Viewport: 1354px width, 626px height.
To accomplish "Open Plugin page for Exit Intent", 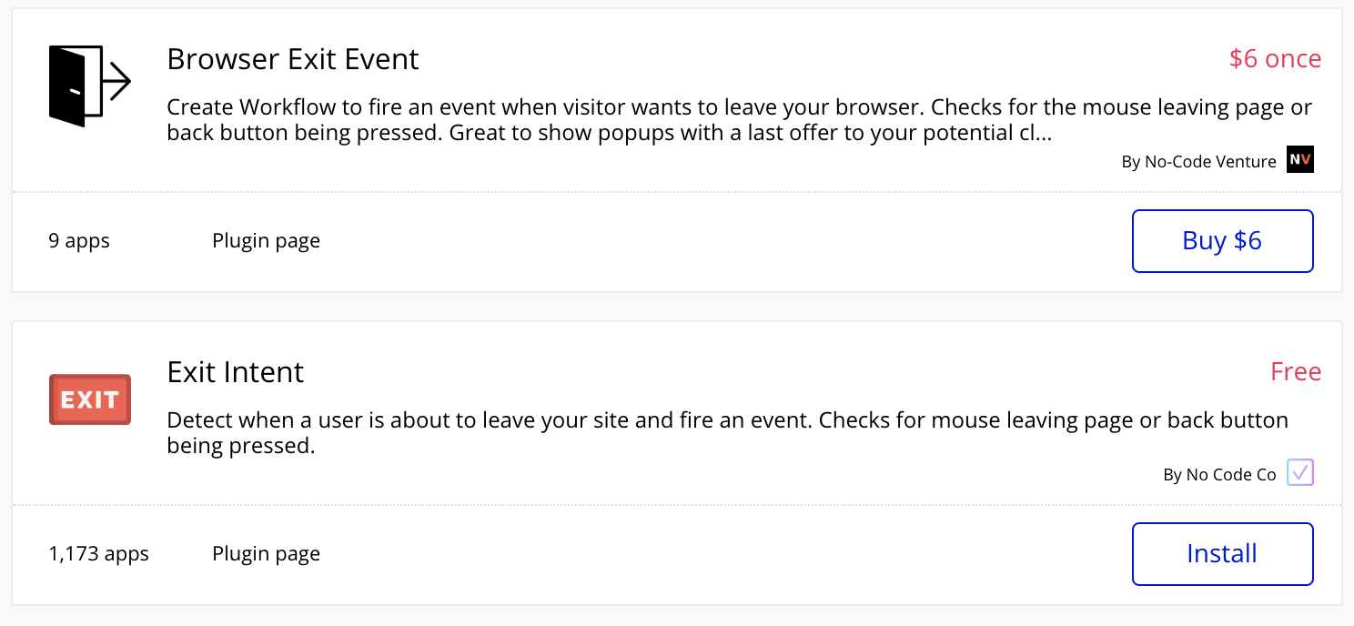I will pos(266,553).
